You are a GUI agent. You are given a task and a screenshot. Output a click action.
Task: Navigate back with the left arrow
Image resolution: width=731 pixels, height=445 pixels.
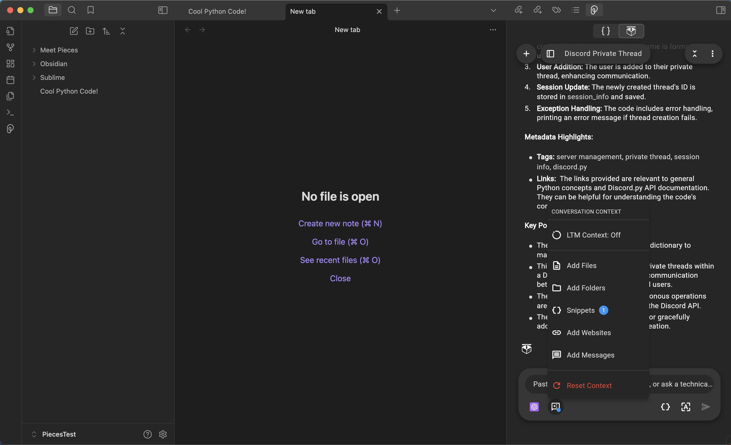coord(188,30)
